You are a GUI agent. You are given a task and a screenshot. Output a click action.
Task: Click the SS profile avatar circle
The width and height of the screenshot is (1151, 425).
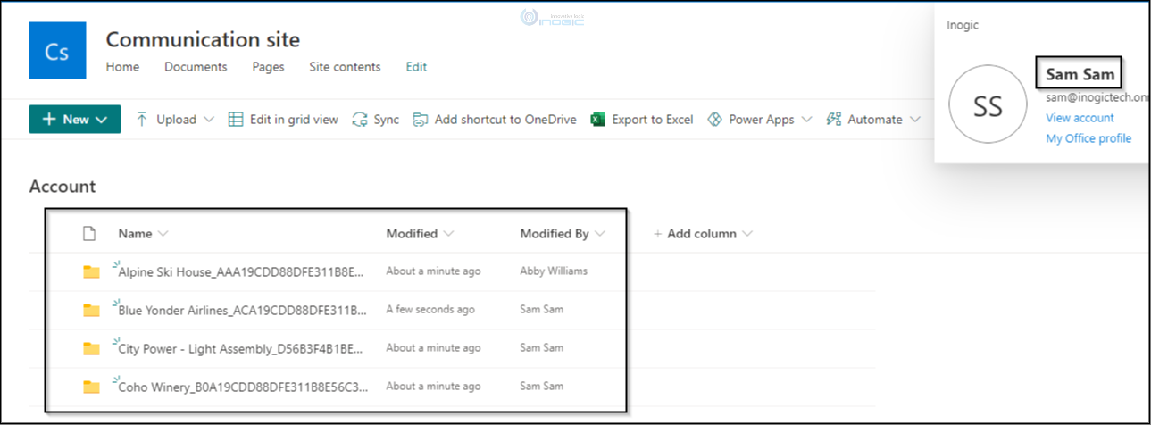988,104
